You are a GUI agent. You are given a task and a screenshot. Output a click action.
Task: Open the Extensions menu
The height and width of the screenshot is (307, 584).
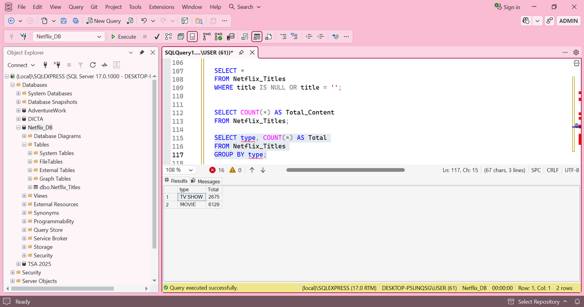tap(162, 7)
